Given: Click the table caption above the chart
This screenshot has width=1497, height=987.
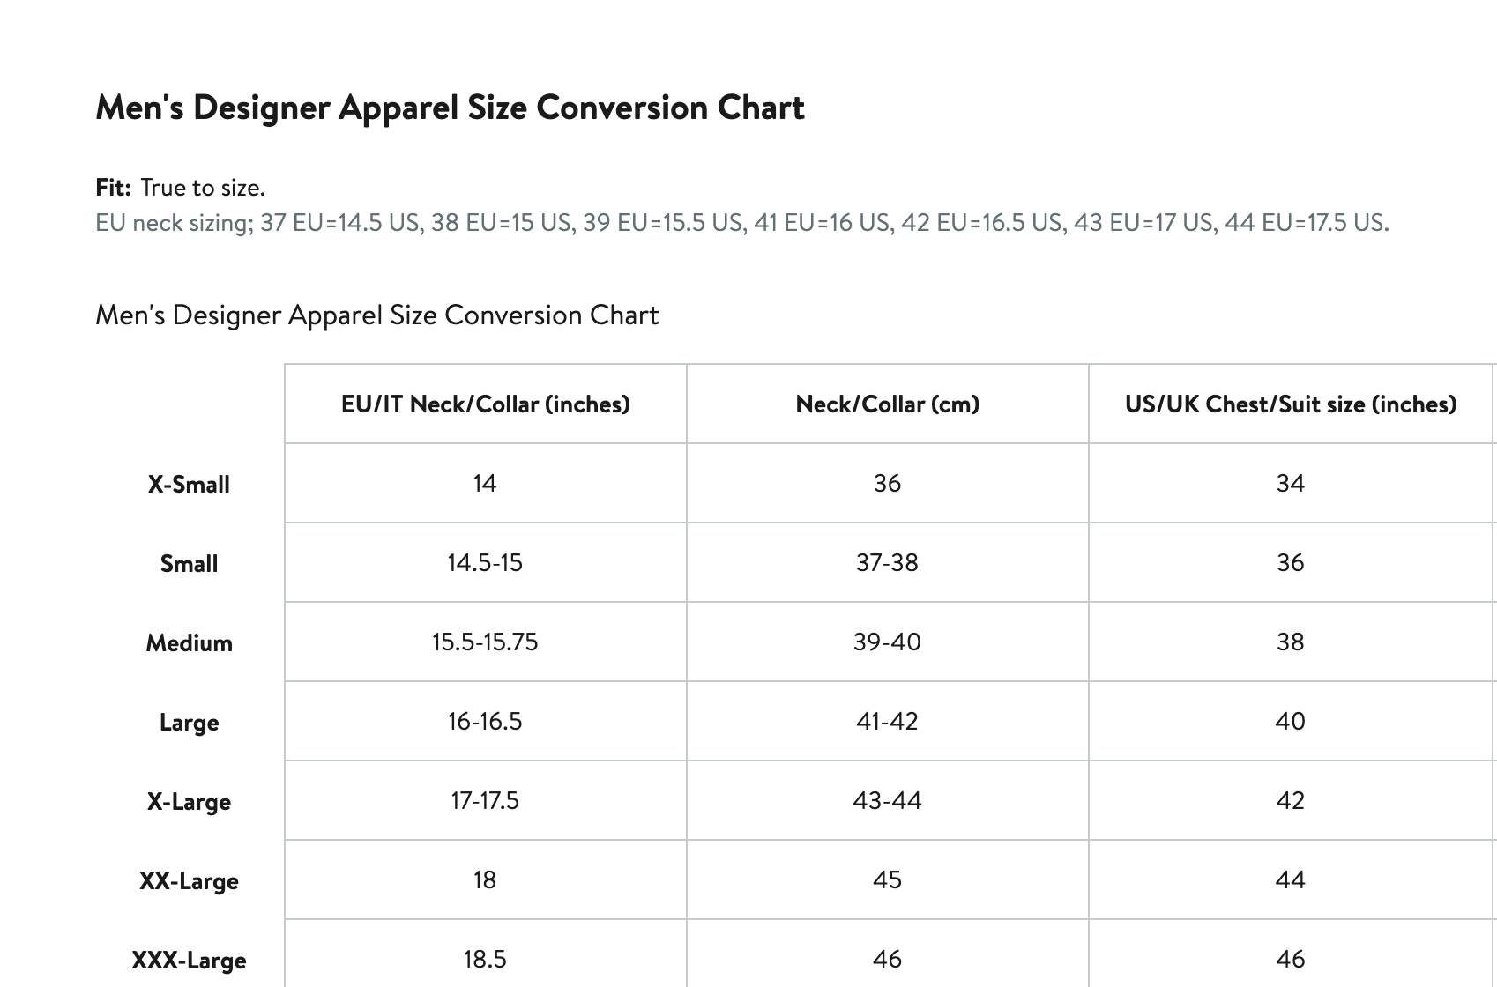Looking at the screenshot, I should [376, 315].
